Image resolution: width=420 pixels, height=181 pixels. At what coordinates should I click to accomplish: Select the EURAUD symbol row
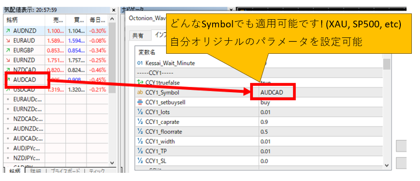click(56, 41)
